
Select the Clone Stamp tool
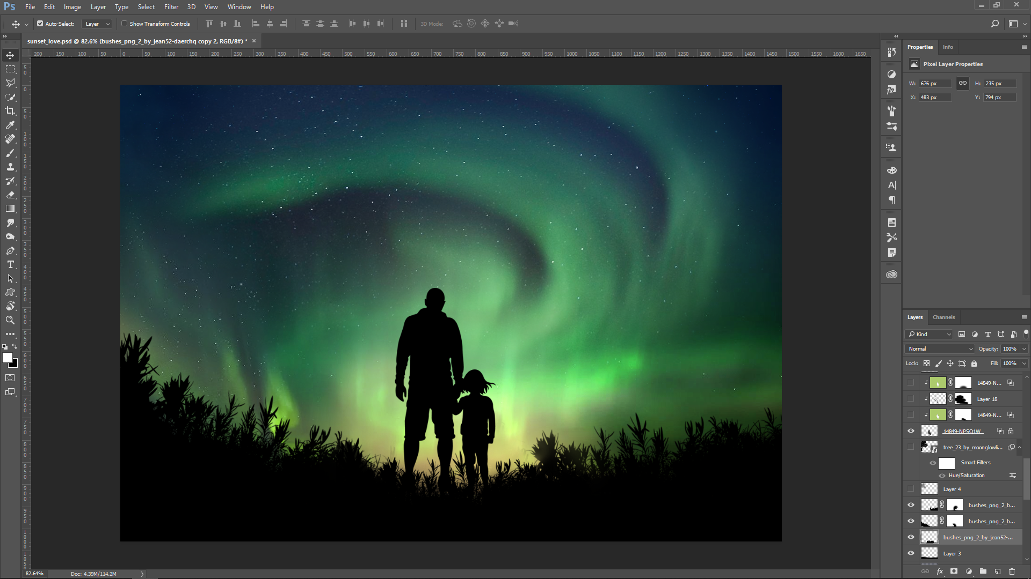pyautogui.click(x=10, y=167)
